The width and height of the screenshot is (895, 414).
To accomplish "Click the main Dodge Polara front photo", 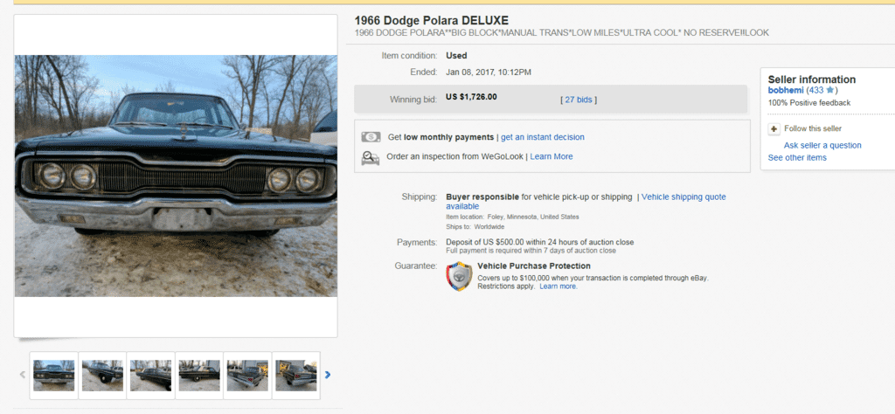I will [176, 176].
